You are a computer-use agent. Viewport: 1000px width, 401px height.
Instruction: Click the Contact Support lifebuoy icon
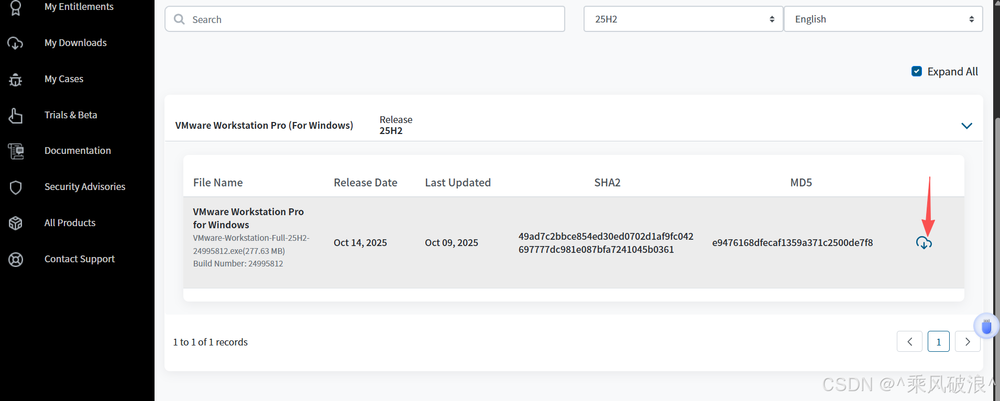click(x=16, y=259)
